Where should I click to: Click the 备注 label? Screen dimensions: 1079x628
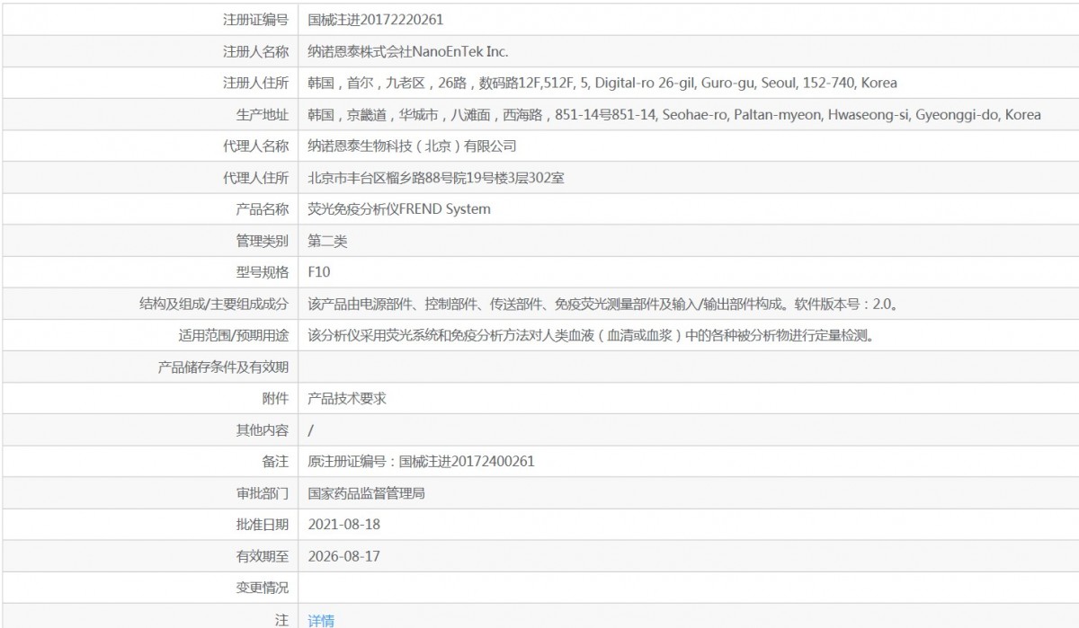(x=275, y=462)
